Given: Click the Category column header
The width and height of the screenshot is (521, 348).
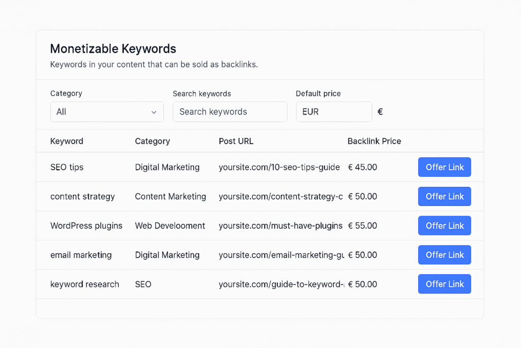Looking at the screenshot, I should click(152, 141).
